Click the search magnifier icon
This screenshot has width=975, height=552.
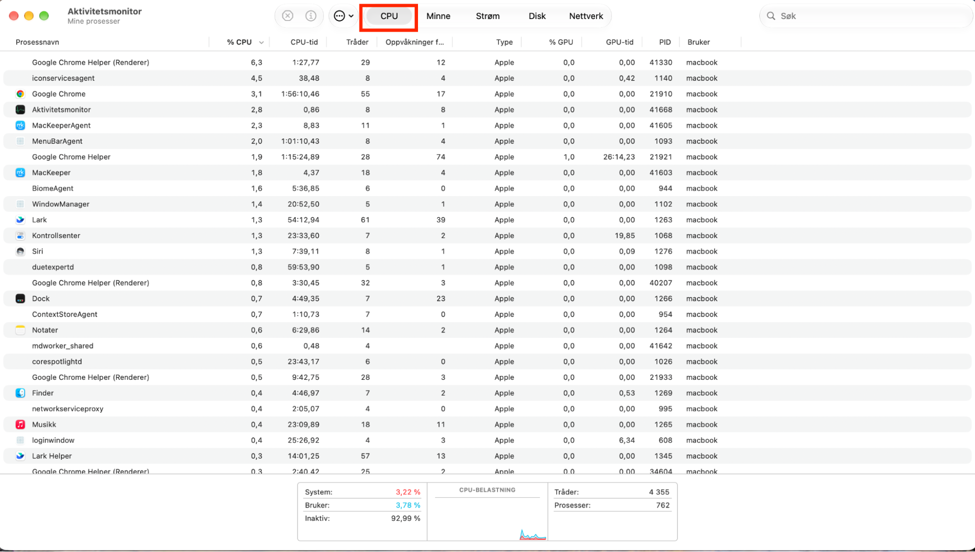pos(771,16)
